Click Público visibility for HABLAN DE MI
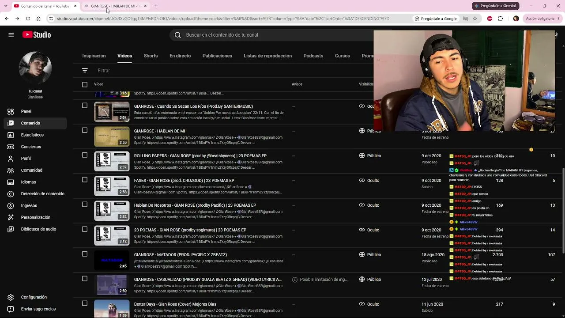 370,131
